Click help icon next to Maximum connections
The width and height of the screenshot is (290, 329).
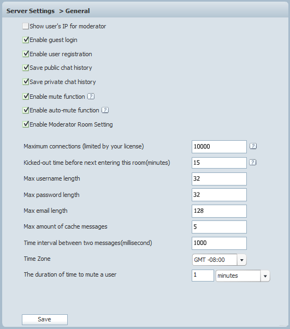tap(253, 146)
